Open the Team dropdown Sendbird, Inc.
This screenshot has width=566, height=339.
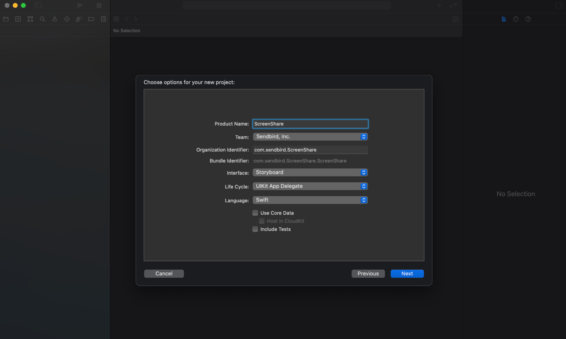(x=310, y=137)
